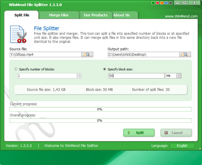Select 'Specify block size' radio button

tap(104, 69)
